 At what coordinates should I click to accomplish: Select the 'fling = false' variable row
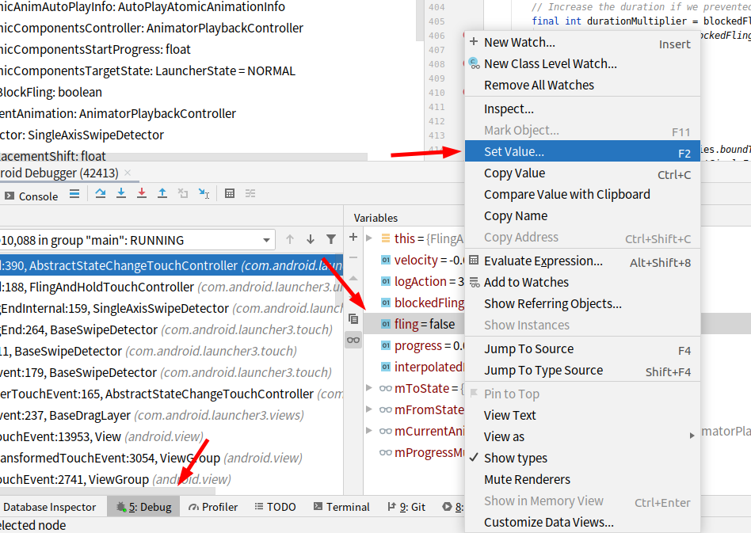414,324
